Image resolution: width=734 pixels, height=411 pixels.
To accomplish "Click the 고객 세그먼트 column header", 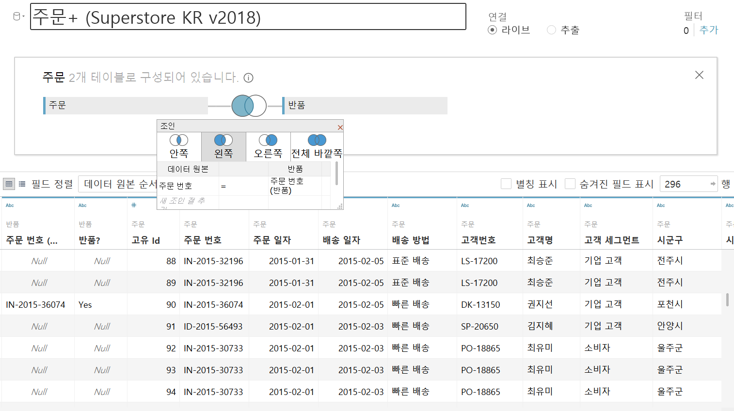I will (612, 240).
